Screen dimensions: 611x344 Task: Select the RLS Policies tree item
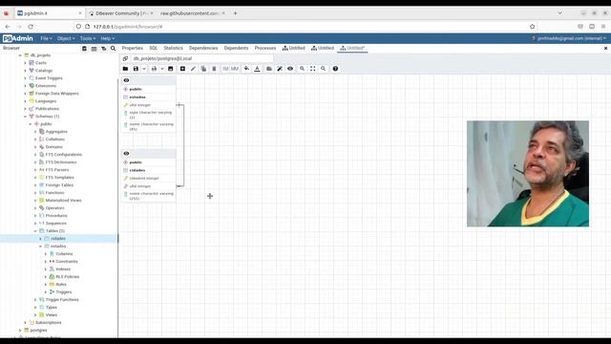tap(67, 277)
